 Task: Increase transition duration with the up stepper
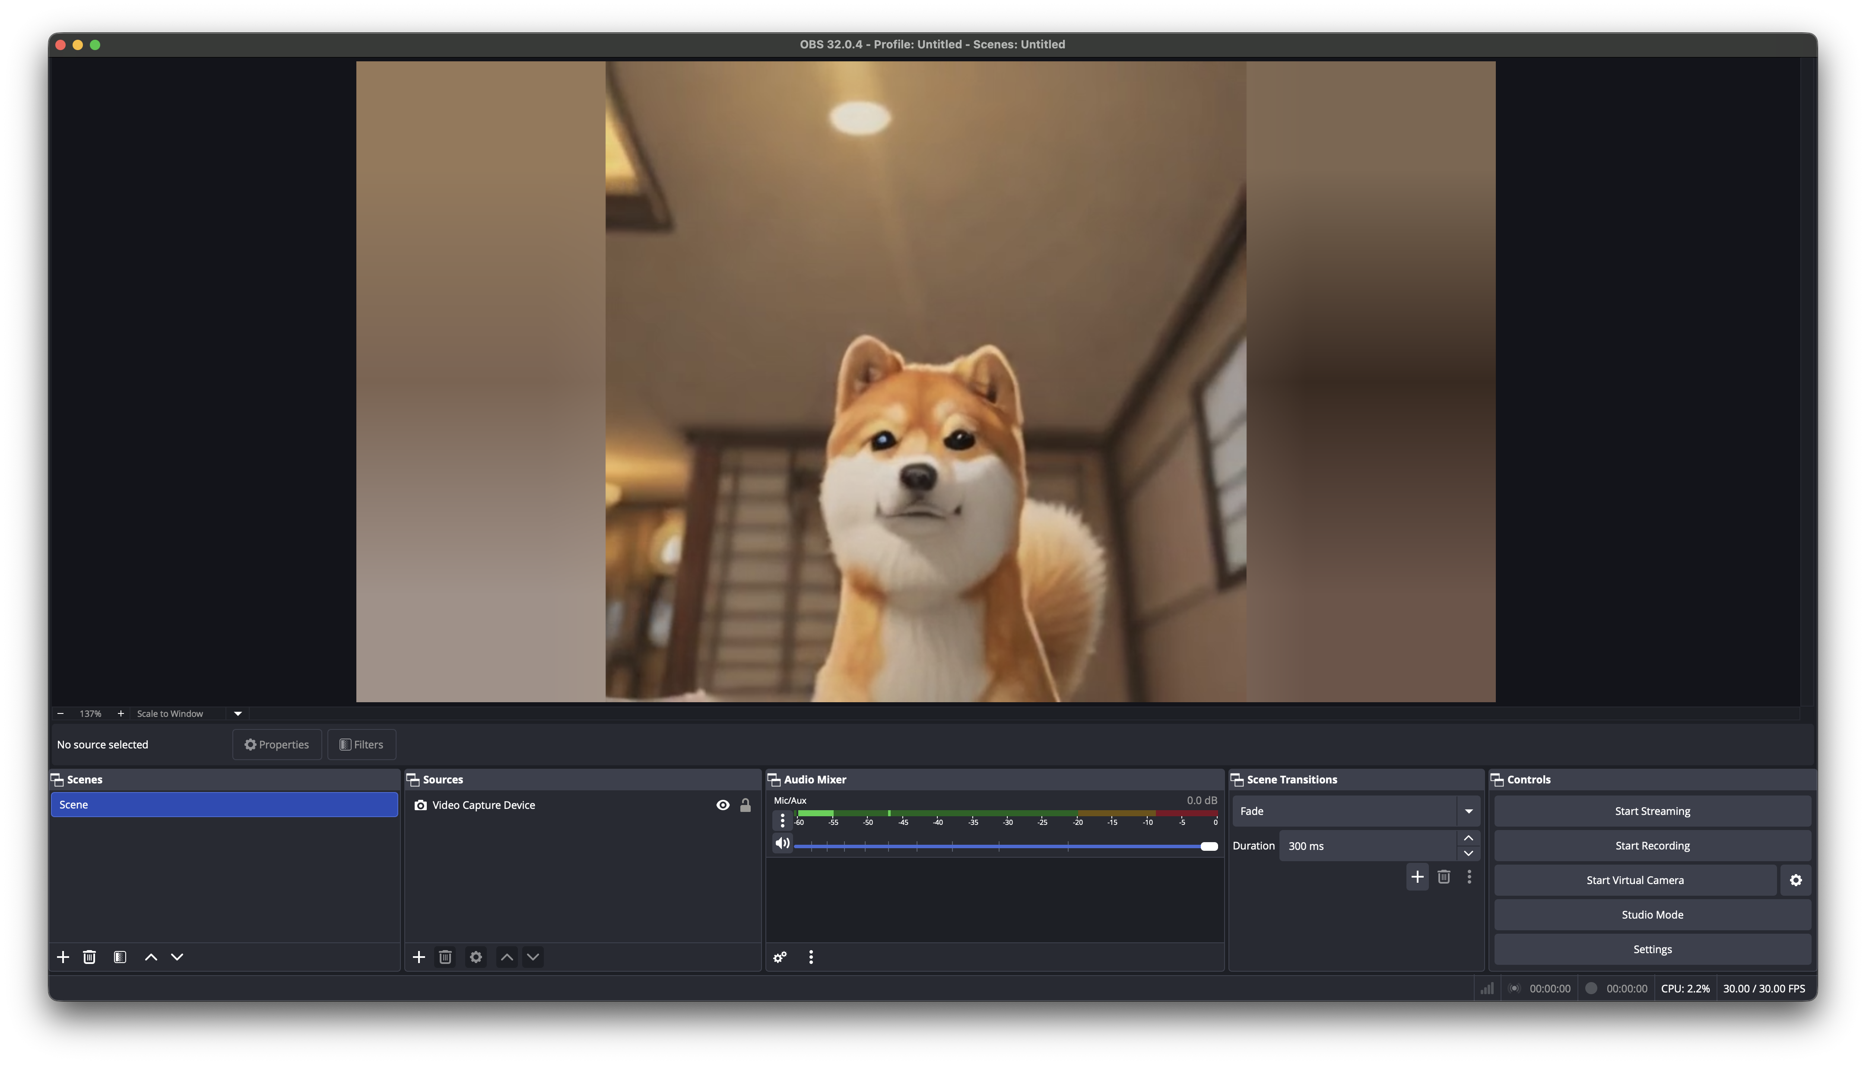click(1469, 838)
